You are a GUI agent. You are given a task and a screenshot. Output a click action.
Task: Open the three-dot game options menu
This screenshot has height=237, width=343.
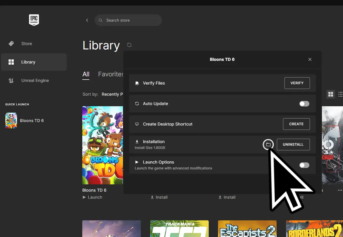[x=340, y=190]
